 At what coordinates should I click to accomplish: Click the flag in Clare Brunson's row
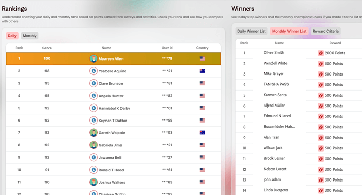pos(202,83)
